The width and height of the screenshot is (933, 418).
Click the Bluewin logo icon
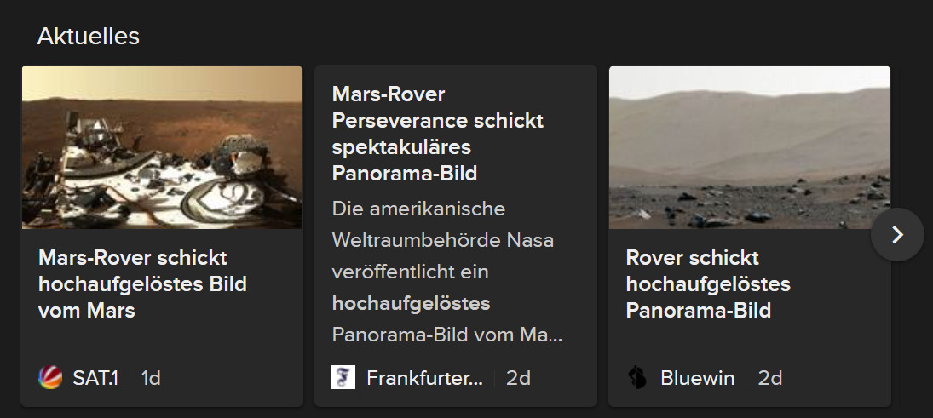637,377
